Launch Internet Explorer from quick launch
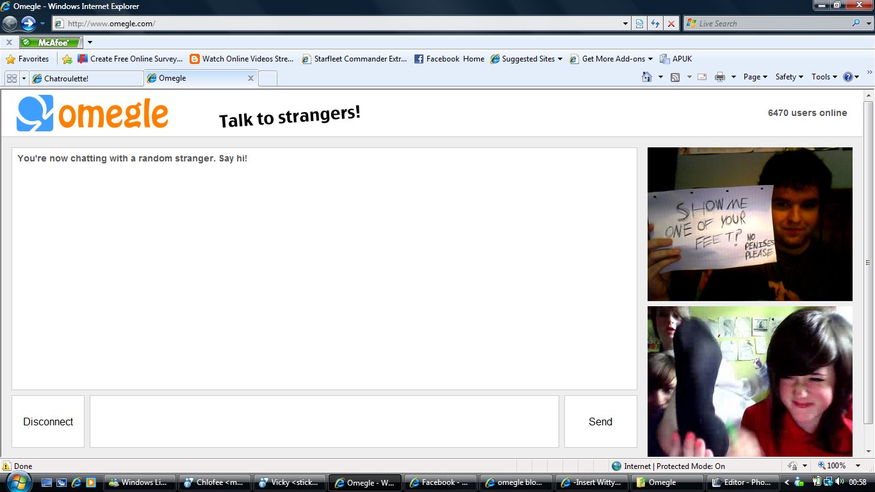This screenshot has height=492, width=875. coord(76,482)
